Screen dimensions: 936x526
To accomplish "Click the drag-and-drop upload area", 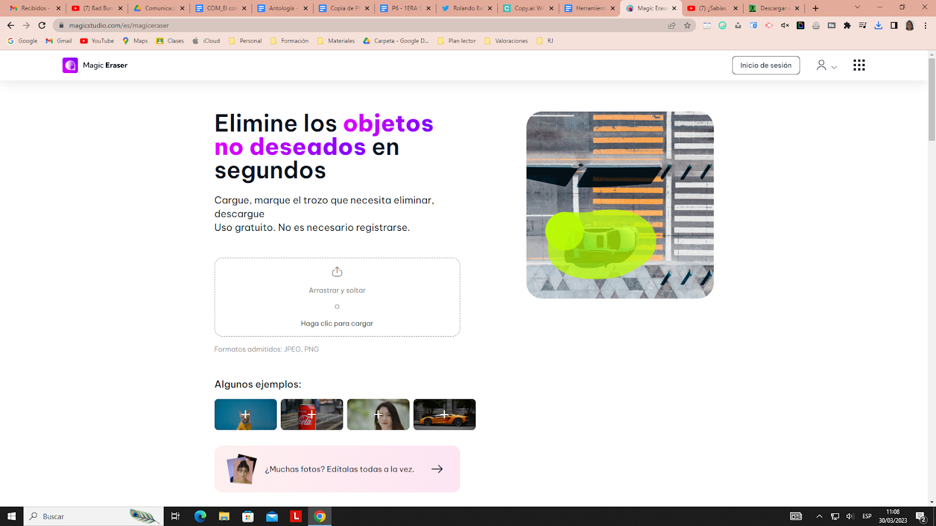I will coord(337,297).
